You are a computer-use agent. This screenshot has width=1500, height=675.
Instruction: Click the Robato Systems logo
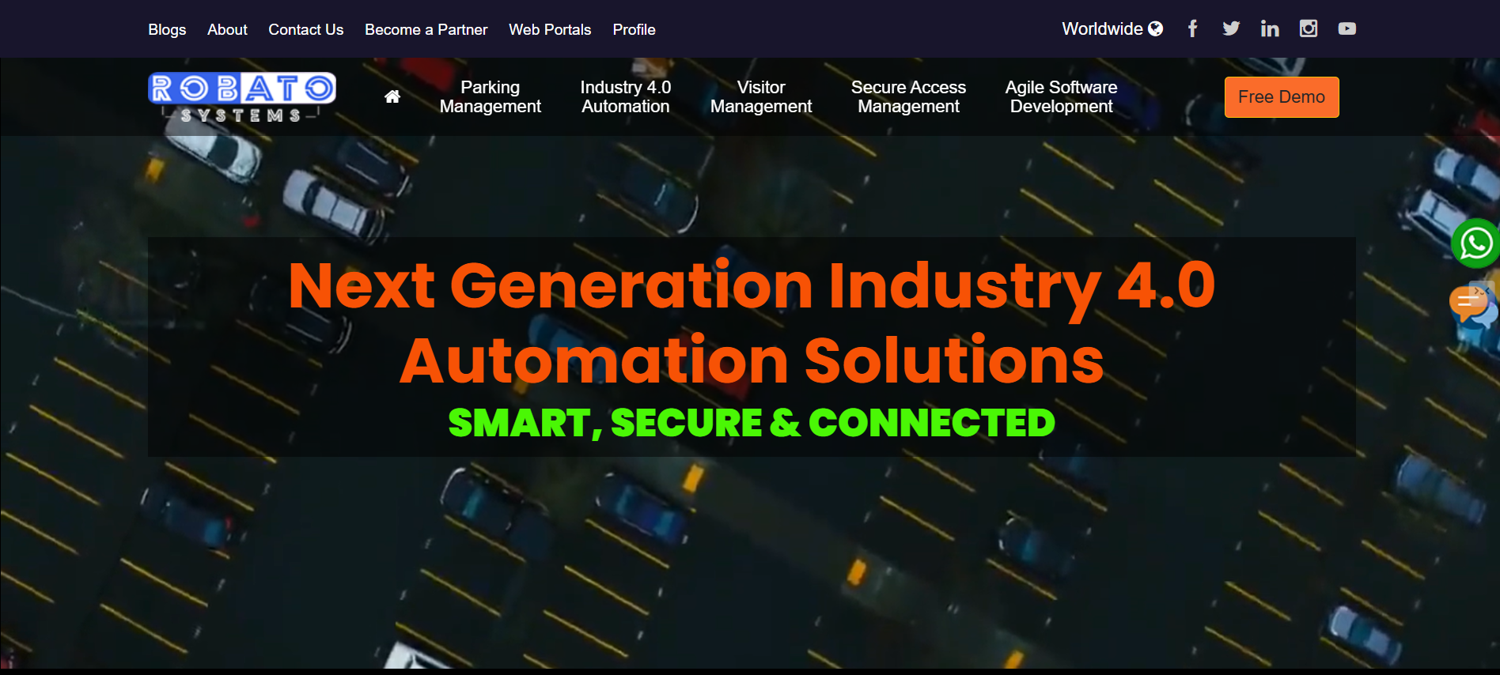click(x=242, y=98)
